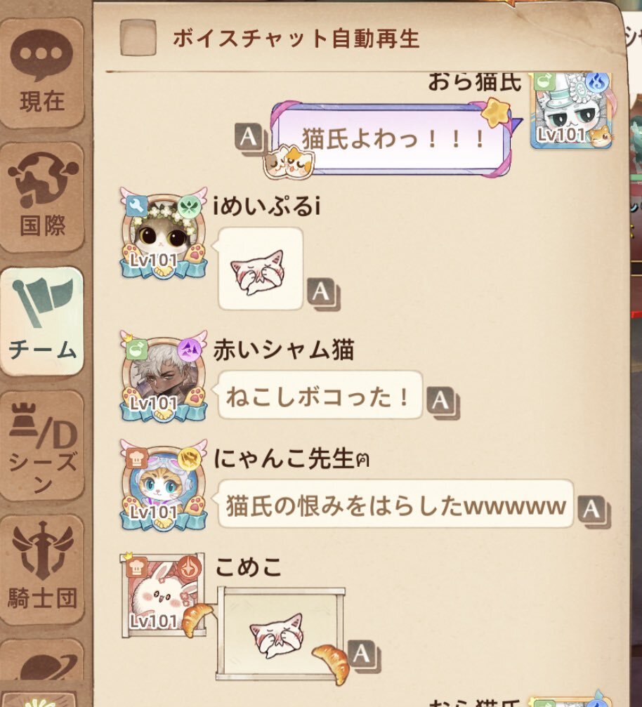This screenshot has width=642, height=707.
Task: Tap にゃんこ先生's goggle cat avatar
Action: pos(164,486)
